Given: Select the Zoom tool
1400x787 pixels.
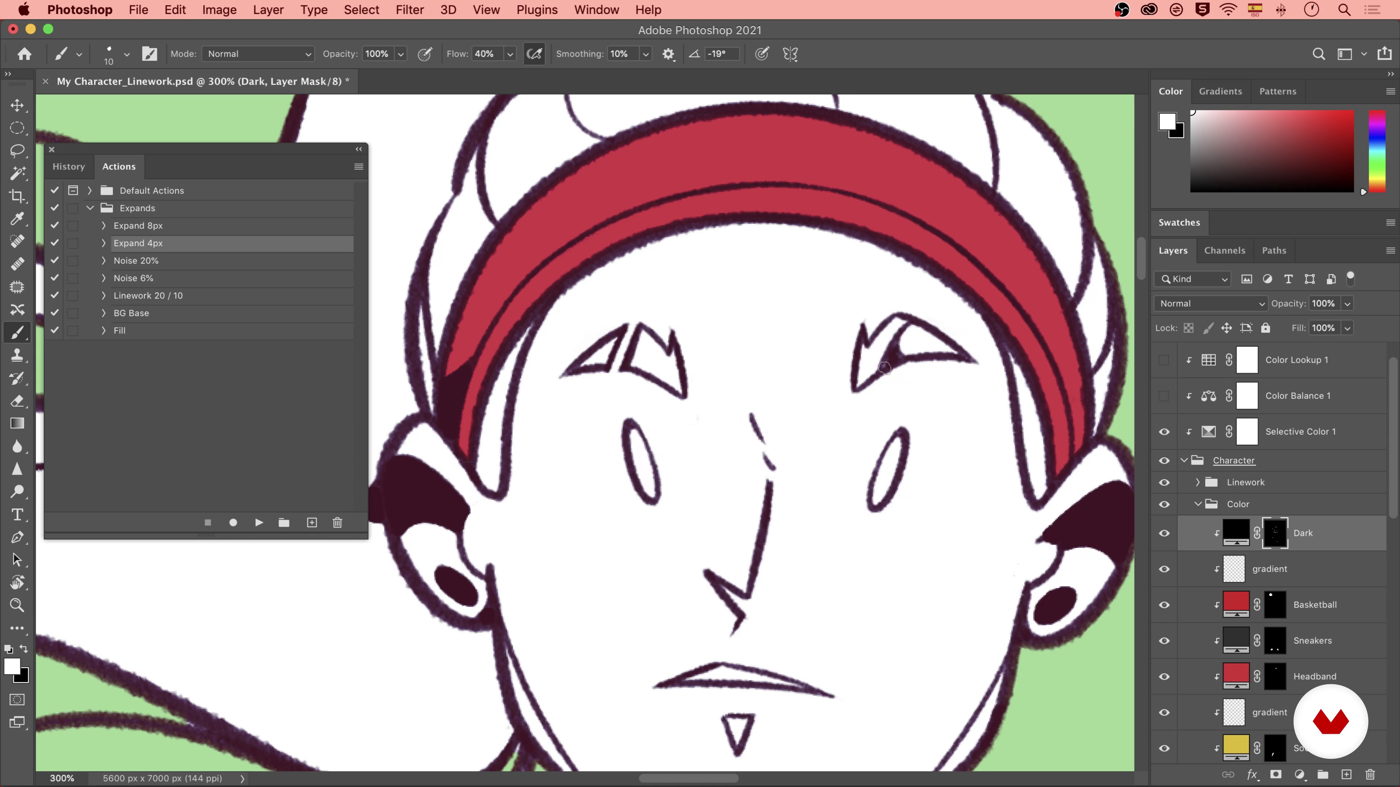Looking at the screenshot, I should (17, 605).
